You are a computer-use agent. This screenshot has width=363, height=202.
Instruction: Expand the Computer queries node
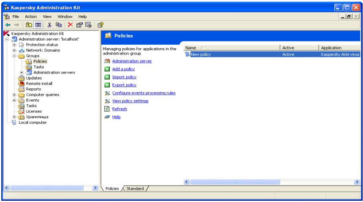pyautogui.click(x=14, y=95)
